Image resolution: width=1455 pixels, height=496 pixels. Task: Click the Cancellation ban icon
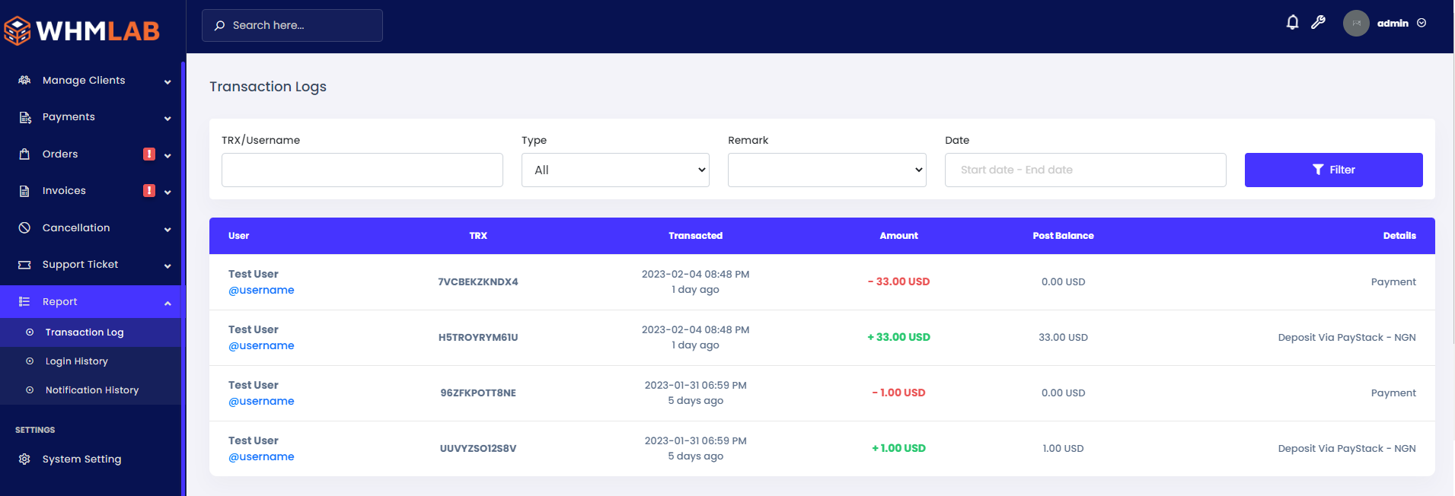click(x=24, y=228)
